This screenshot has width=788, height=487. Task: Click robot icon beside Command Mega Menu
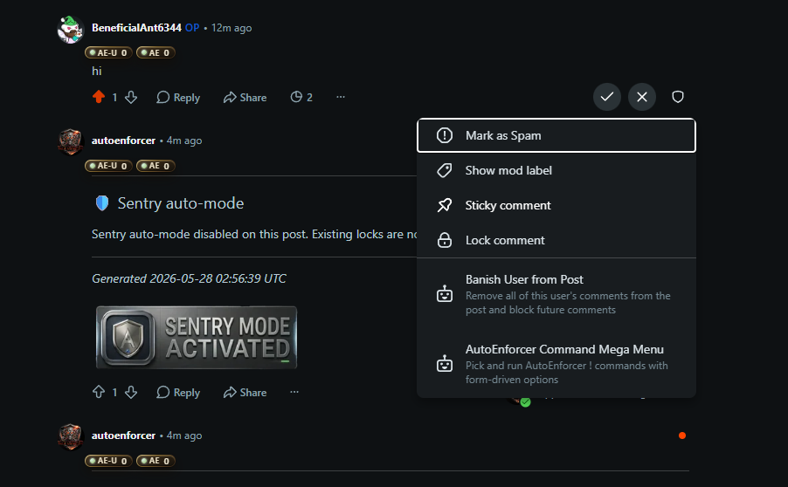[445, 363]
